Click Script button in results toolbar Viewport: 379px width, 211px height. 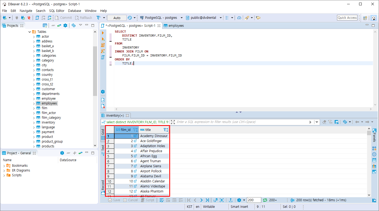point(148,200)
